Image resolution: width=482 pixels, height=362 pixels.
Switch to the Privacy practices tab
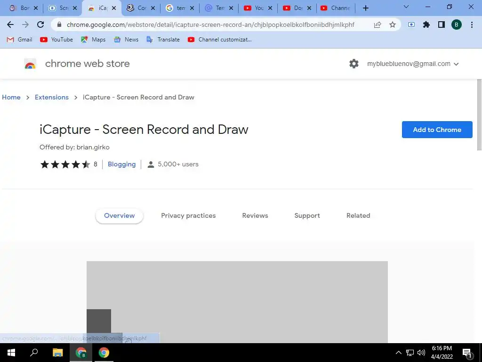pos(188,215)
